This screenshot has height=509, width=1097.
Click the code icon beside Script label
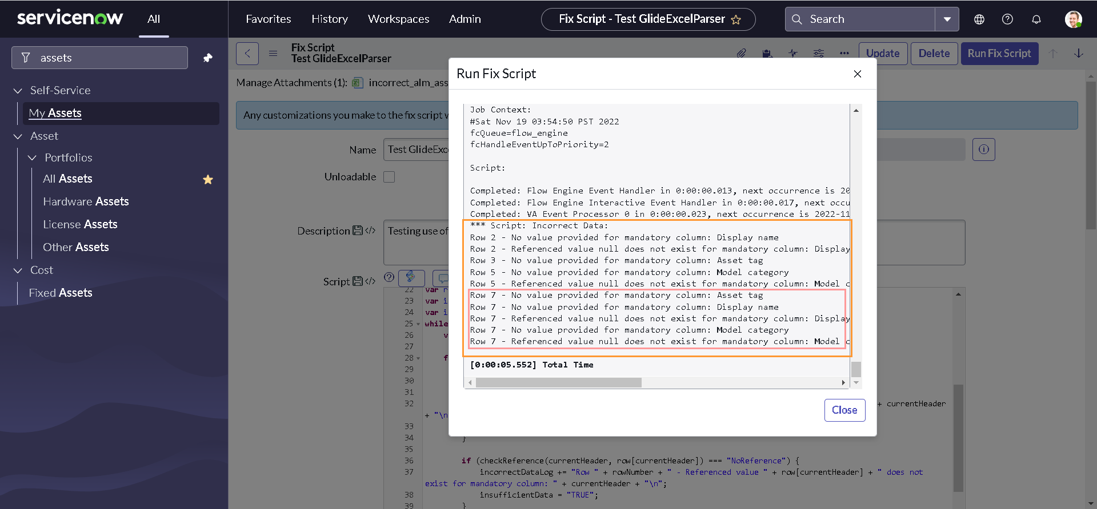point(370,281)
